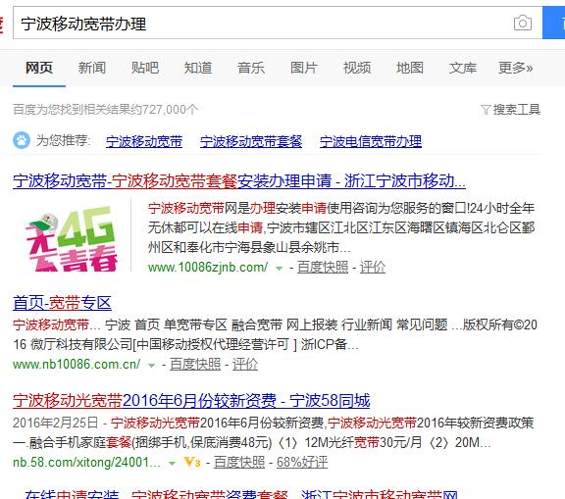Show more categories via 更多»
This screenshot has width=565, height=499.
click(515, 68)
